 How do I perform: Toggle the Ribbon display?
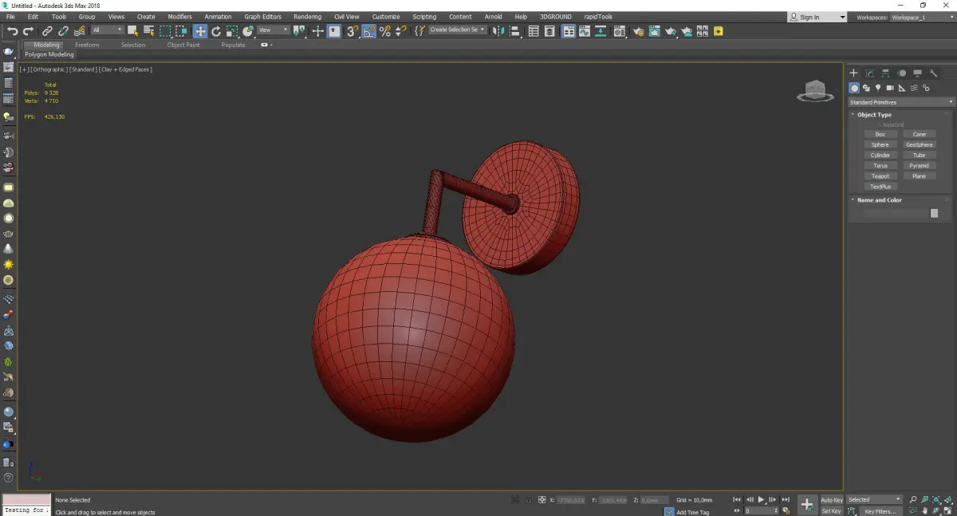click(569, 31)
